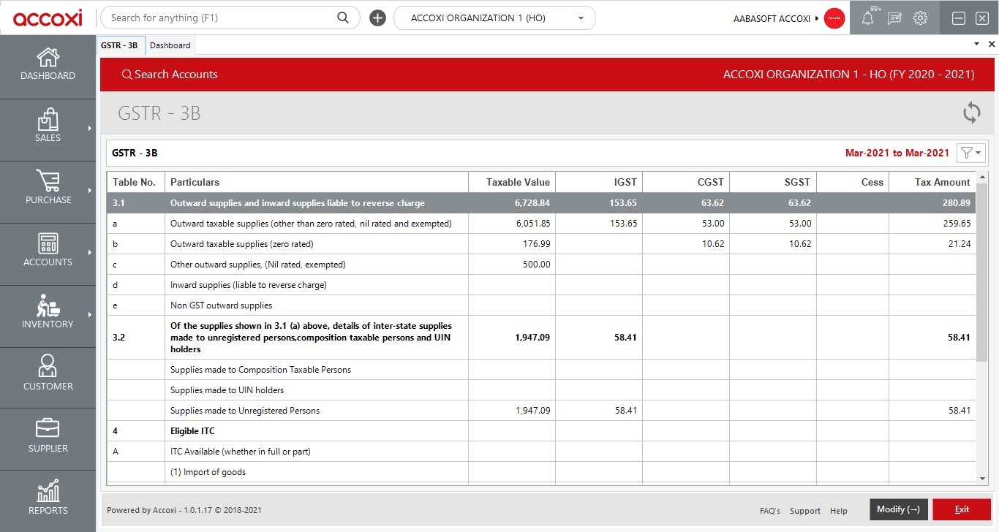Viewport: 999px width, 532px height.
Task: Select the (1) Import of goods row
Action: 541,472
